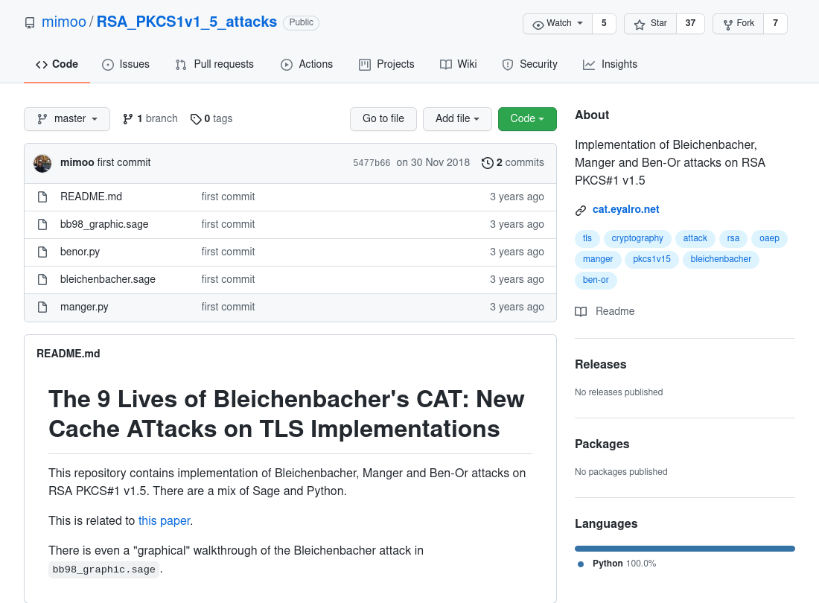The height and width of the screenshot is (603, 819).
Task: Click the 'this paper' link
Action: pyautogui.click(x=164, y=520)
